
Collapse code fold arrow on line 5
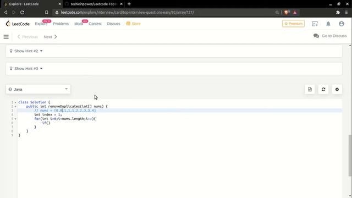(x=15, y=119)
